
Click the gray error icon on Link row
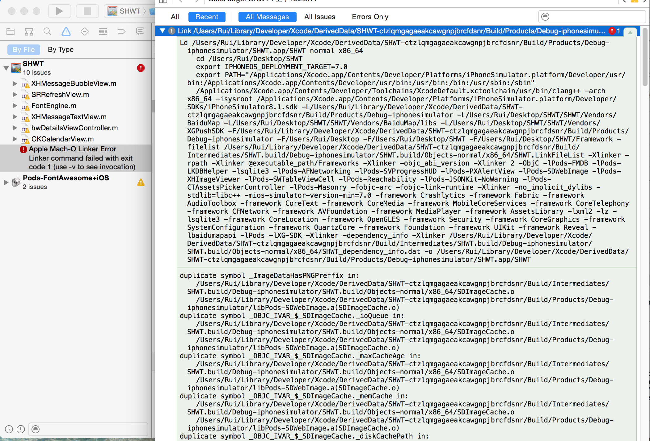coord(172,31)
